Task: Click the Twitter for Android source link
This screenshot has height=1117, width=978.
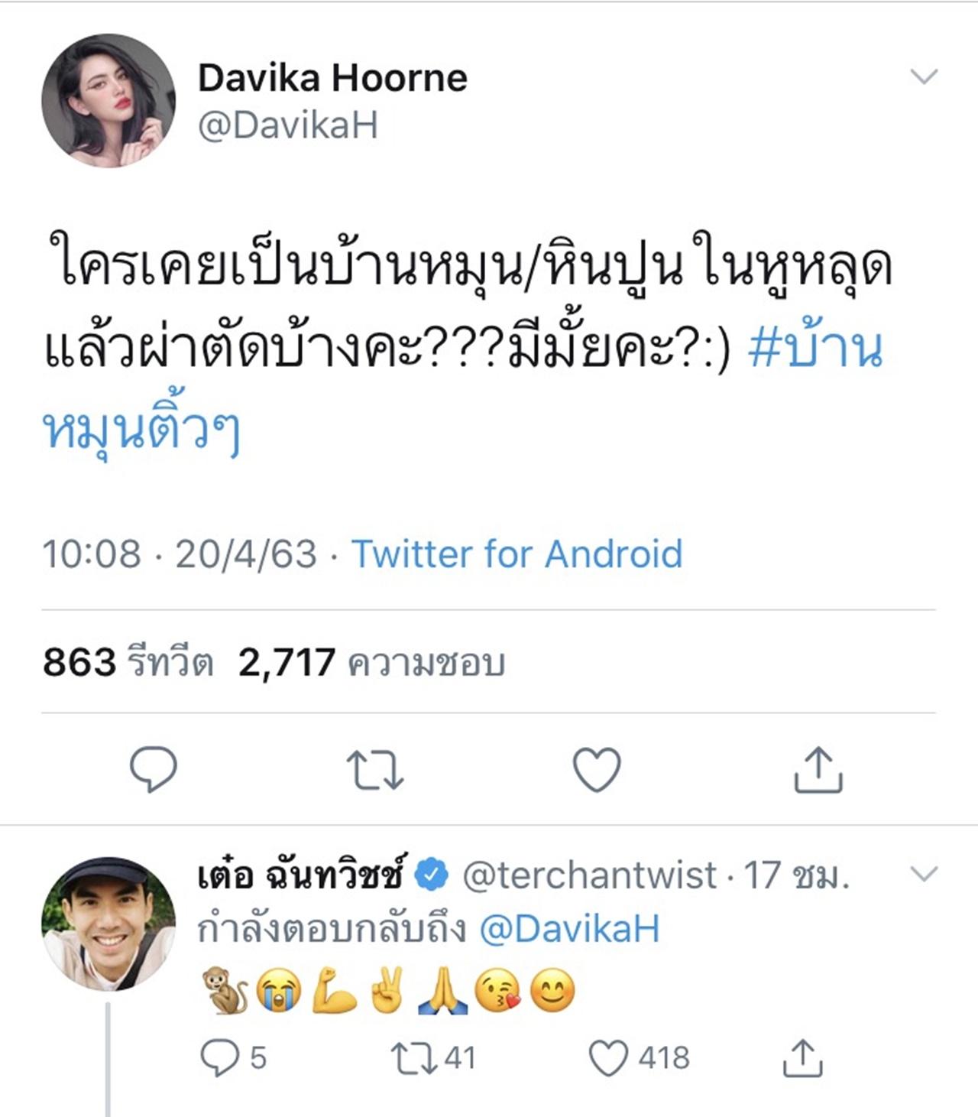Action: [517, 554]
